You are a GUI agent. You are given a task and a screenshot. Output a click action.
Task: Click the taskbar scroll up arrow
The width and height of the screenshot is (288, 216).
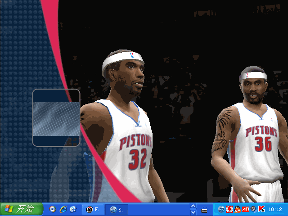coord(193,206)
